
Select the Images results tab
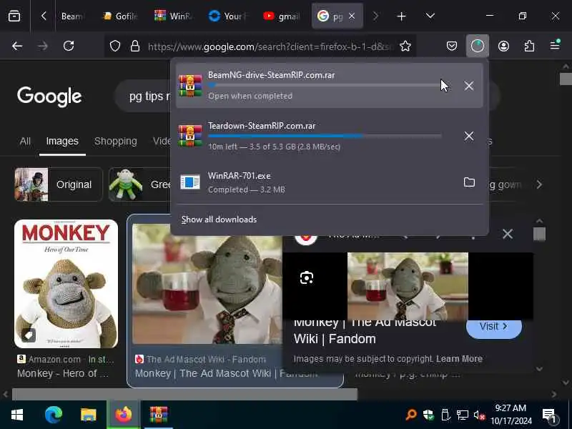(62, 141)
